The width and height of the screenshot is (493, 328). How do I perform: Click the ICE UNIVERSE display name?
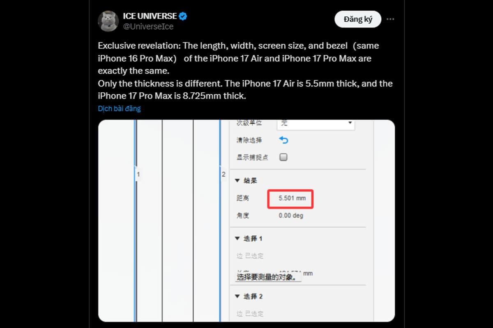[x=150, y=16]
